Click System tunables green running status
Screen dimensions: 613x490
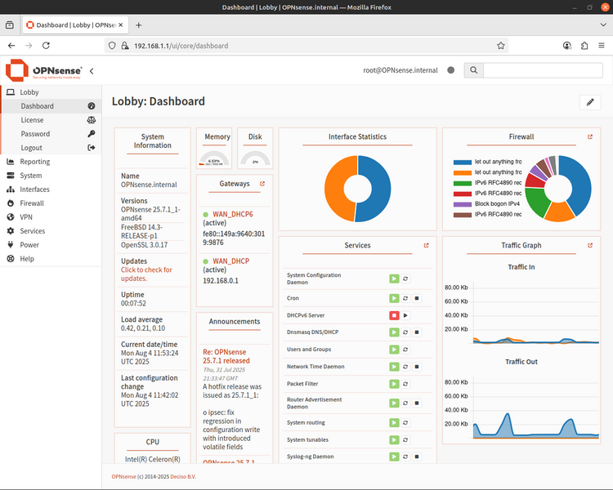[394, 439]
